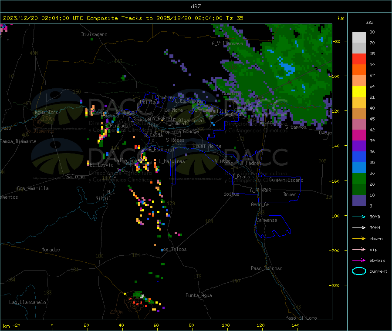
Task: Click the 'Bowen' map label
Action: point(290,194)
